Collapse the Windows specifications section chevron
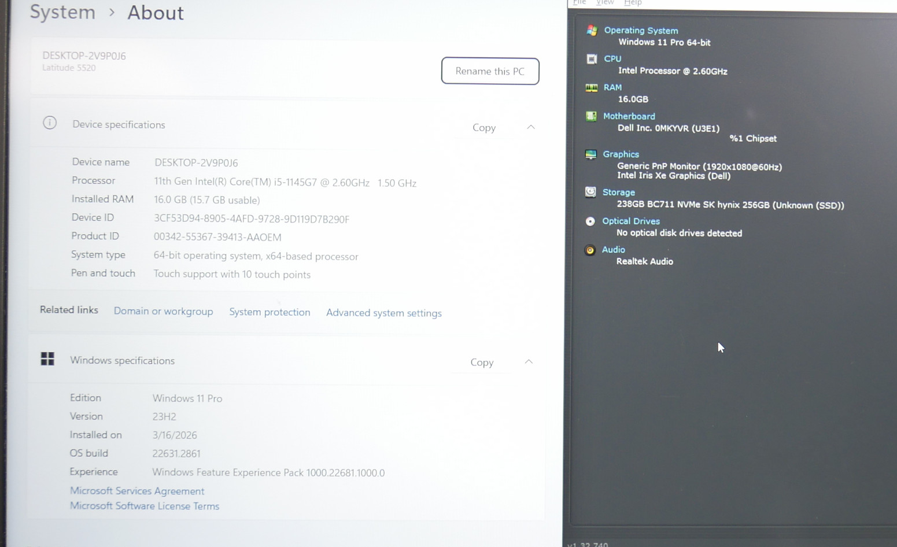The width and height of the screenshot is (897, 547). click(529, 361)
